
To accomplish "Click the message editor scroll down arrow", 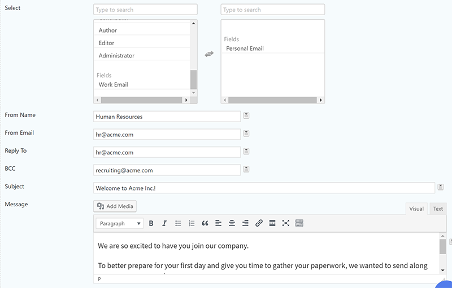I will pyautogui.click(x=443, y=270).
